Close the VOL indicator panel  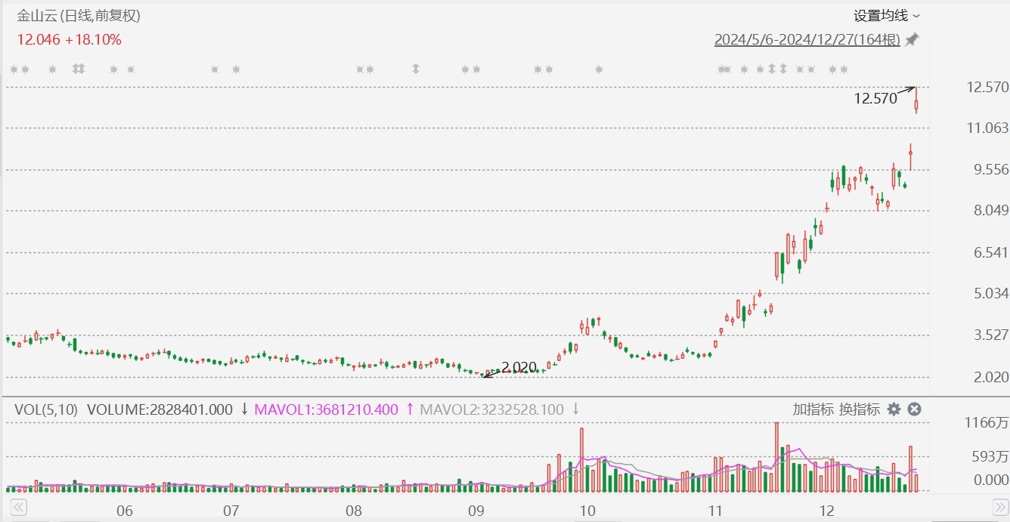tap(914, 409)
